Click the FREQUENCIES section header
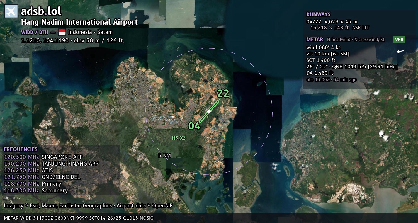418x223 pixels. pyautogui.click(x=21, y=149)
